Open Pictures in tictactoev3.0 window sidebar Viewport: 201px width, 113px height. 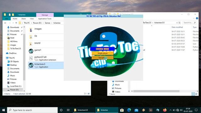[118, 88]
